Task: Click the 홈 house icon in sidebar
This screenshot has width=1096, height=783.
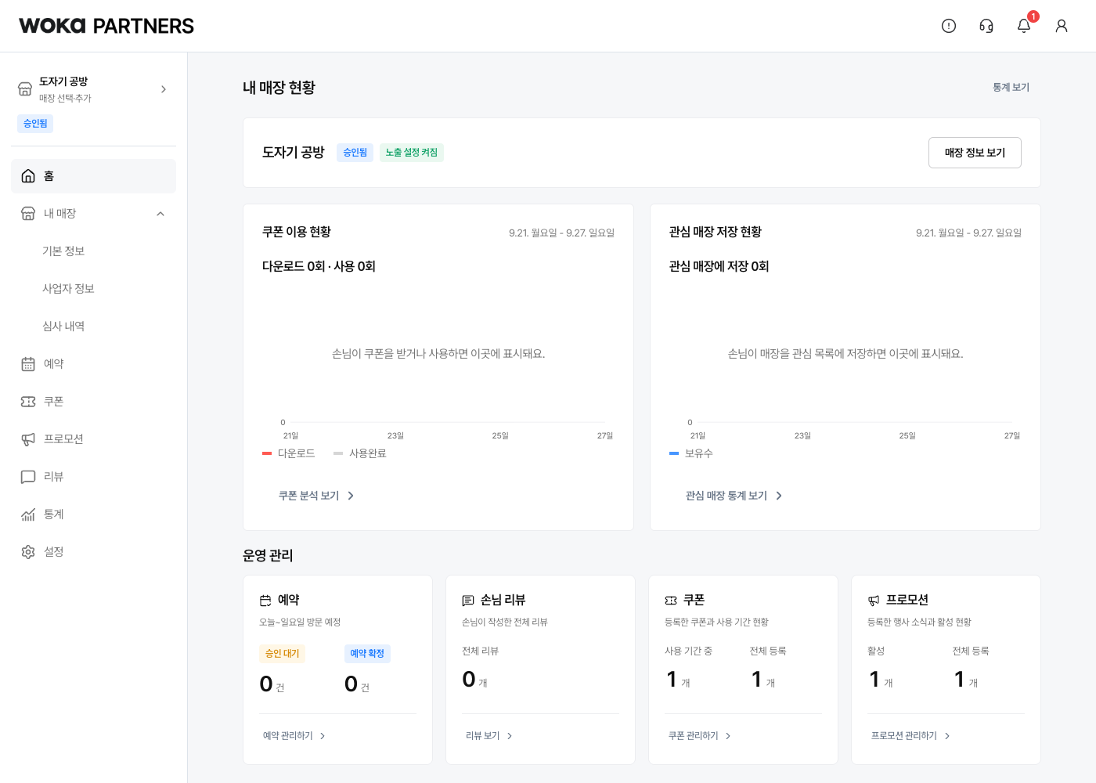Action: tap(28, 176)
